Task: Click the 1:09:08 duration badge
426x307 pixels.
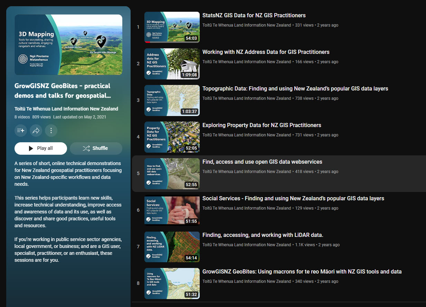Action: click(189, 75)
